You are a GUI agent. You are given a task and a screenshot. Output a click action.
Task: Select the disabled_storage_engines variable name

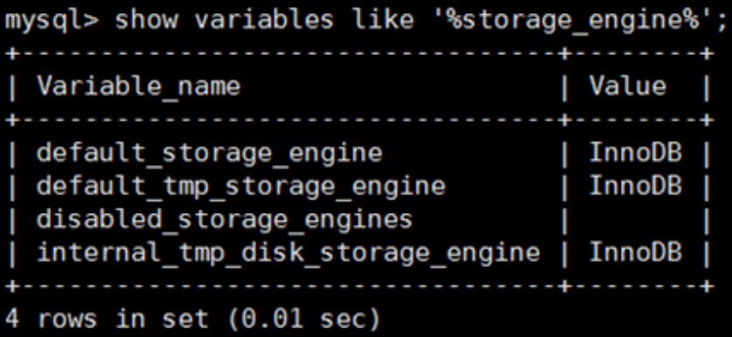tap(225, 221)
